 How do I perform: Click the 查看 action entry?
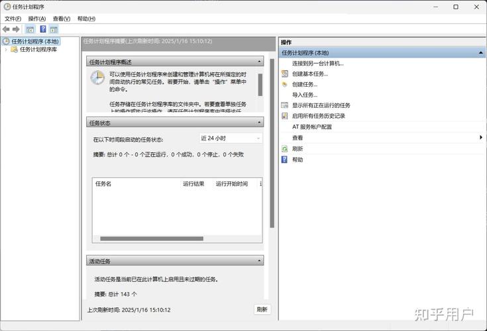(298, 138)
